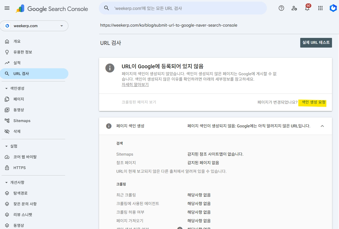Viewport: 339px width, 229px height.
Task: Click the trend icon for 실적
Action: [7, 63]
